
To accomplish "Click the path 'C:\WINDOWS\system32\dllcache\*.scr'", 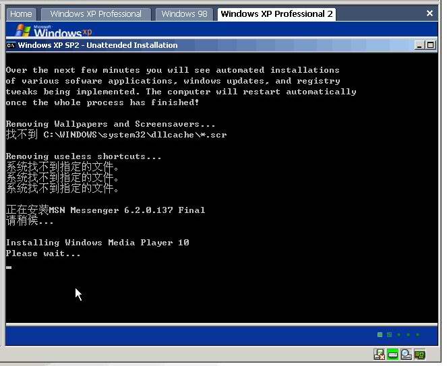I will coord(135,135).
